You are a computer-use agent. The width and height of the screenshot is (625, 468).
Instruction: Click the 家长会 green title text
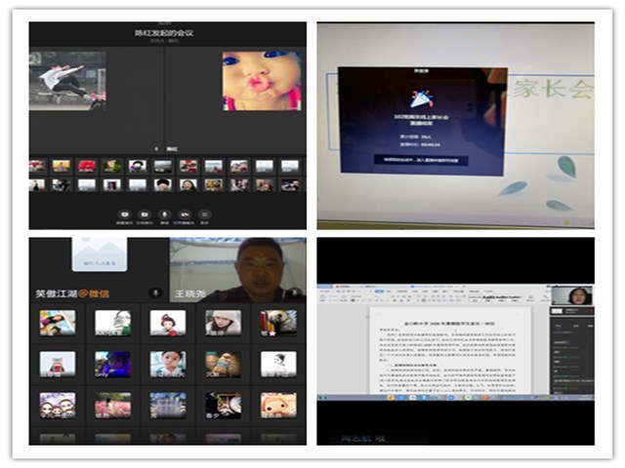click(554, 89)
